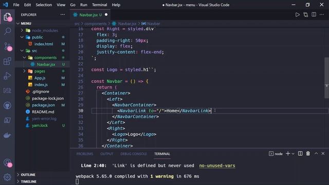Switch to the DEBUG CONSOLE tab

[x=134, y=154]
